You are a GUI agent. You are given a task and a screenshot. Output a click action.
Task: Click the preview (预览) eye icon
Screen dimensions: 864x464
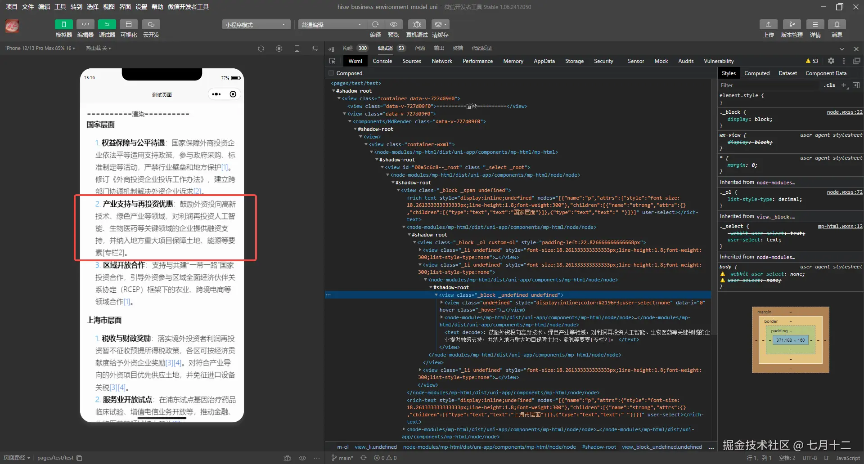tap(394, 24)
